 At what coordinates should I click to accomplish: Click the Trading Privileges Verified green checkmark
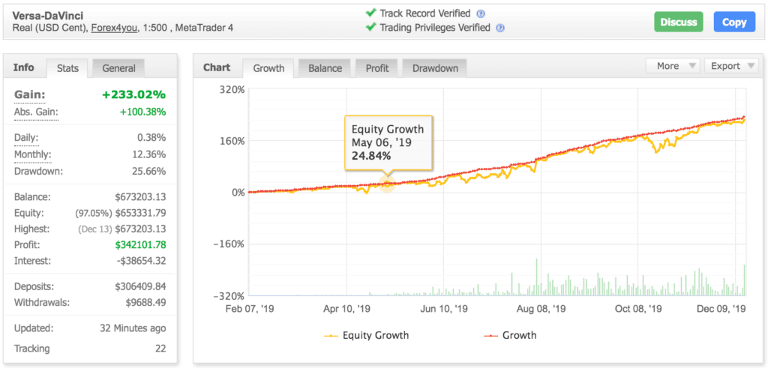tap(370, 28)
